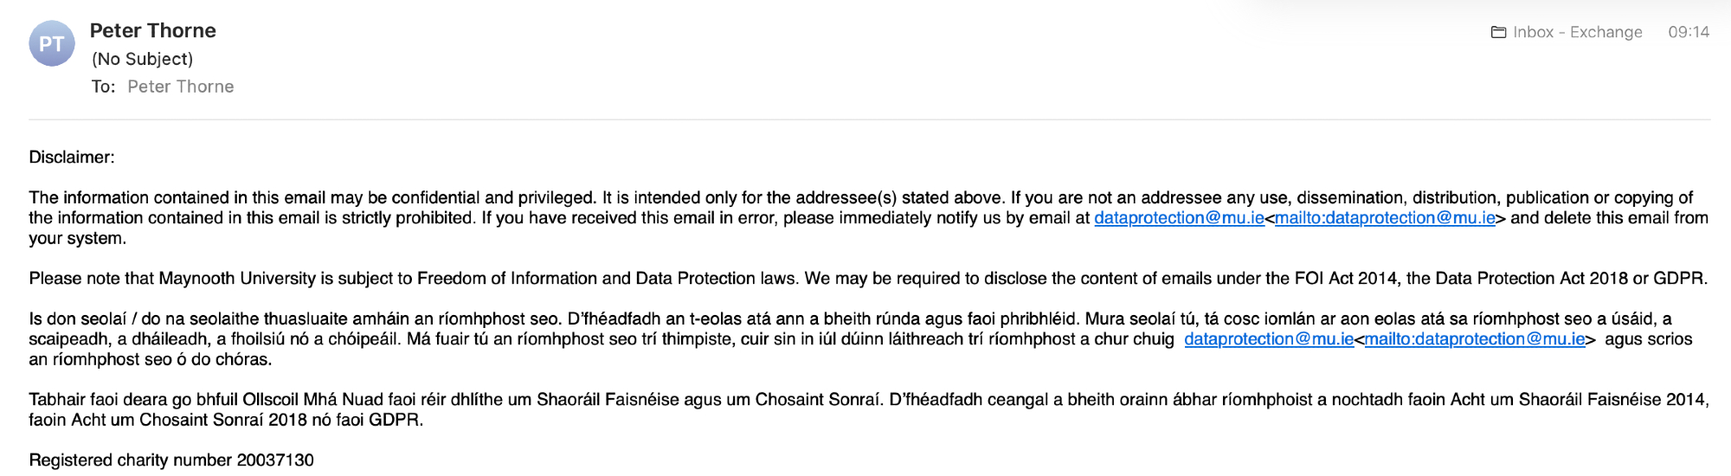Open mailto:dataprotection@mu.ie link in English paragraph
This screenshot has height=476, width=1731.
1385,218
